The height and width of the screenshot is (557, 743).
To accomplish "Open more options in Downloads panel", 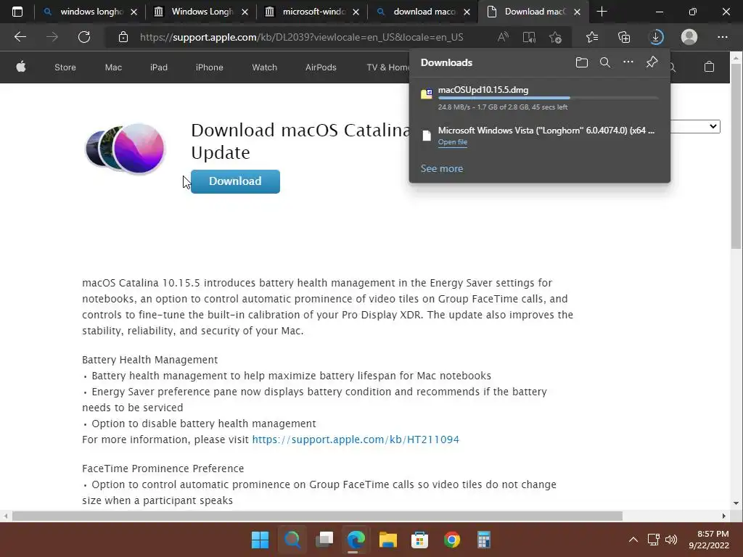I will (x=628, y=62).
